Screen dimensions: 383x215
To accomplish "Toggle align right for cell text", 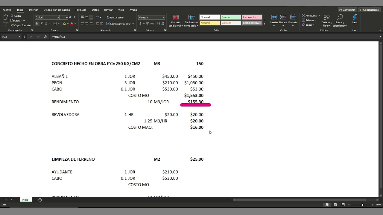I will coord(91,24).
